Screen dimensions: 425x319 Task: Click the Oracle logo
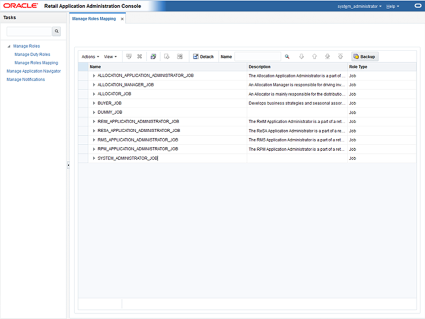pyautogui.click(x=20, y=6)
